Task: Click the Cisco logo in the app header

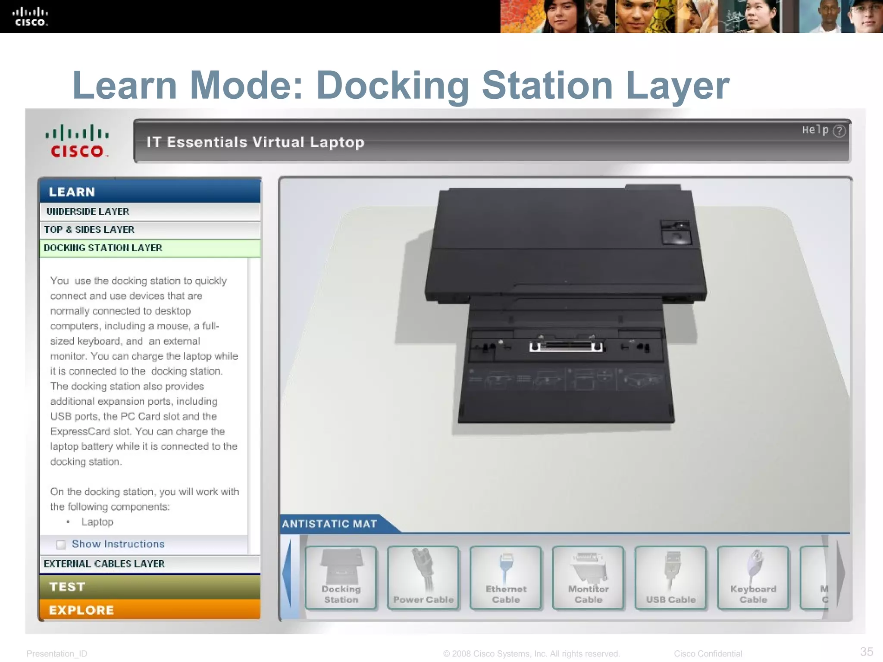Action: pos(77,141)
